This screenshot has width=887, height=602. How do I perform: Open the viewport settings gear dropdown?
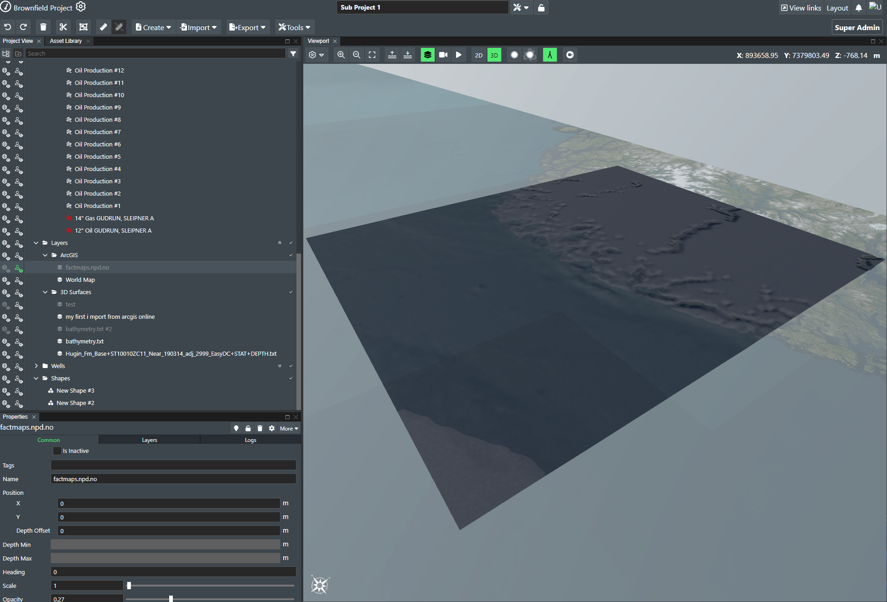316,55
